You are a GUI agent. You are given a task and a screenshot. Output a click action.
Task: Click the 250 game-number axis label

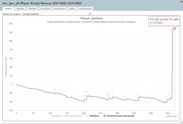100,113
